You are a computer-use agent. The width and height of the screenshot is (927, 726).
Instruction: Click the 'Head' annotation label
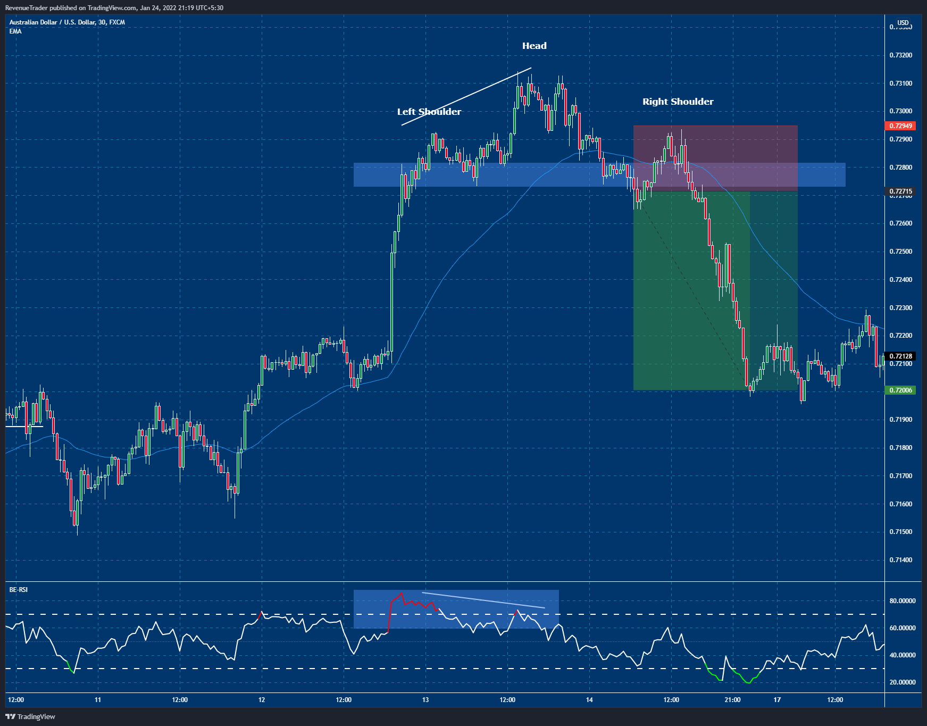click(535, 46)
